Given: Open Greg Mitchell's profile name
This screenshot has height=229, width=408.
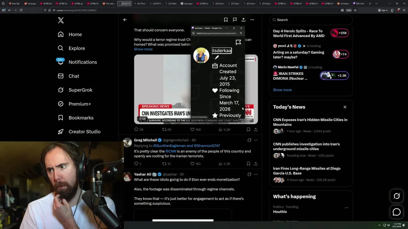Looking at the screenshot, I should tap(145, 140).
